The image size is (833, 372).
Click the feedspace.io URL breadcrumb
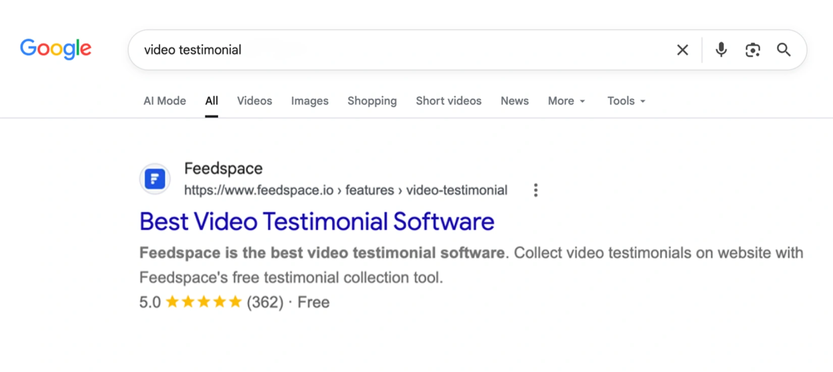click(x=346, y=190)
